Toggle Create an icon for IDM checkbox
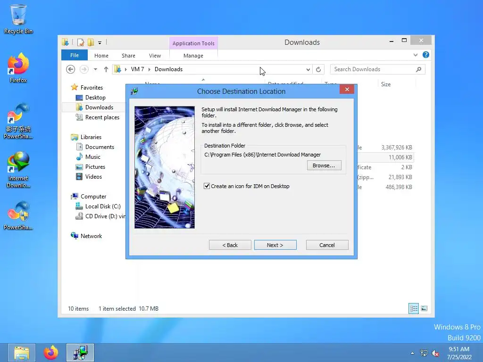483x362 pixels. tap(207, 186)
